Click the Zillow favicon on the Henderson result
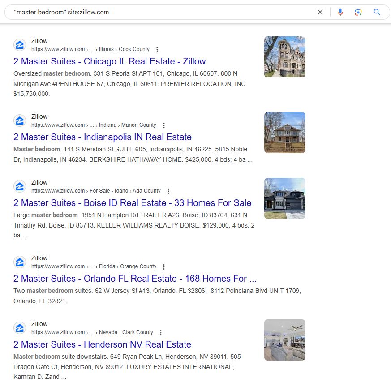 coord(20,328)
